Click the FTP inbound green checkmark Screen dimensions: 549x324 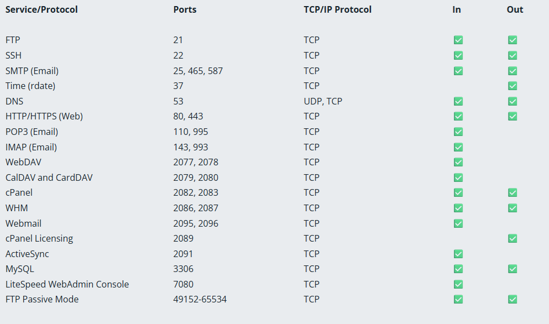tap(458, 40)
